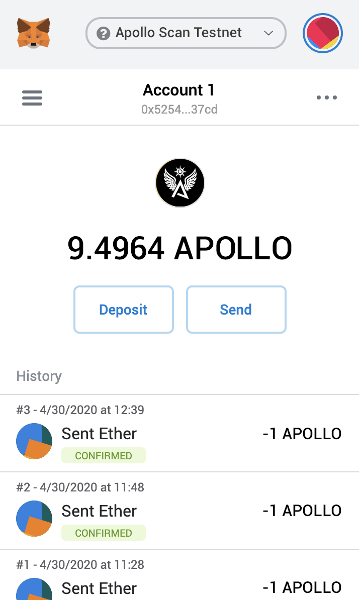This screenshot has height=600, width=359.
Task: Open transaction #1 Sent Ether entry
Action: point(99,588)
